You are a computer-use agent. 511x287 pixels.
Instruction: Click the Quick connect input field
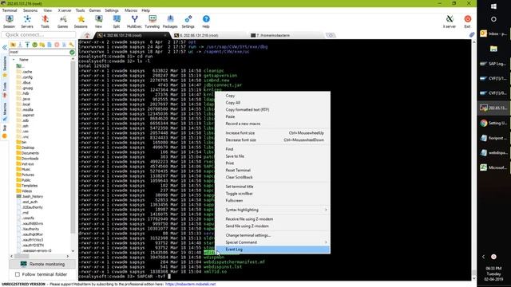click(38, 34)
